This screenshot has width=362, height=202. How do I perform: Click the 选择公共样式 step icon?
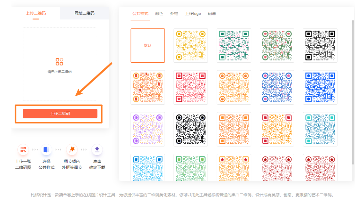pyautogui.click(x=46, y=150)
